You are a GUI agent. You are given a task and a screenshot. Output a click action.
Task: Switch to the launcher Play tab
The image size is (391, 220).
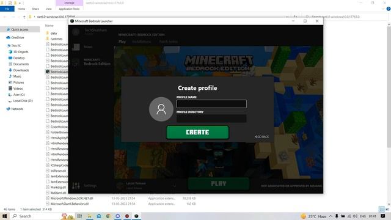[122, 42]
